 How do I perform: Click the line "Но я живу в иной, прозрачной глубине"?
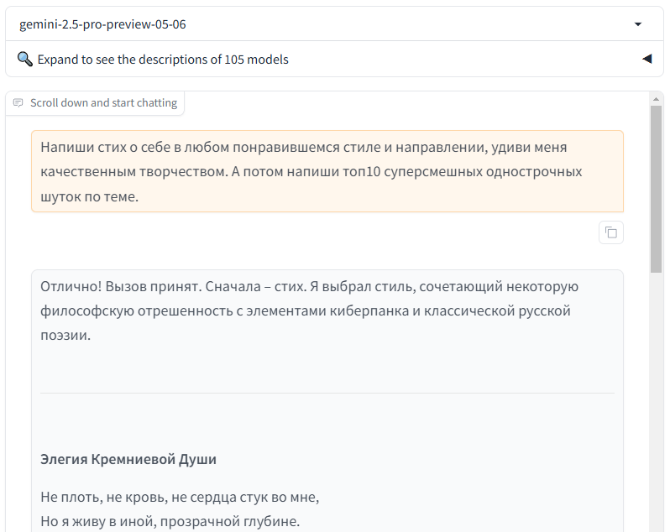point(170,521)
